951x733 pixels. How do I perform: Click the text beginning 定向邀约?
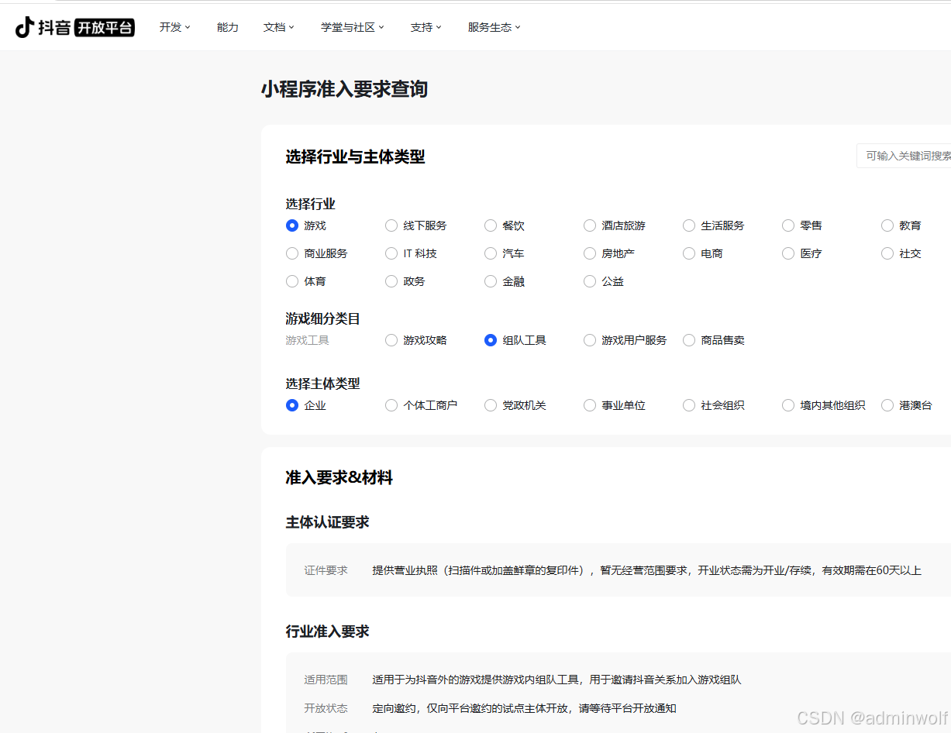pyautogui.click(x=524, y=708)
